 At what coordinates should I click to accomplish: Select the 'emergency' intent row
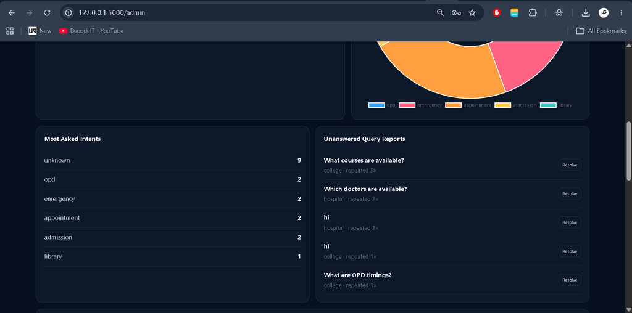click(x=173, y=199)
